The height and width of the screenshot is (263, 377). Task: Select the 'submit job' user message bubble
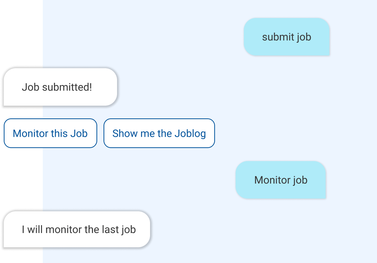coord(287,37)
